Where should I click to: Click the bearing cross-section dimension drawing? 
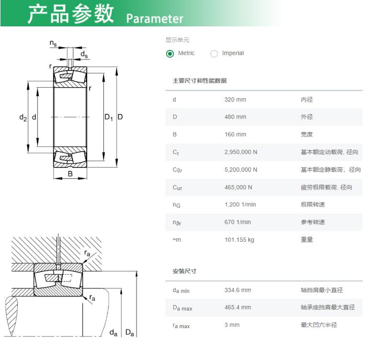pyautogui.click(x=71, y=110)
